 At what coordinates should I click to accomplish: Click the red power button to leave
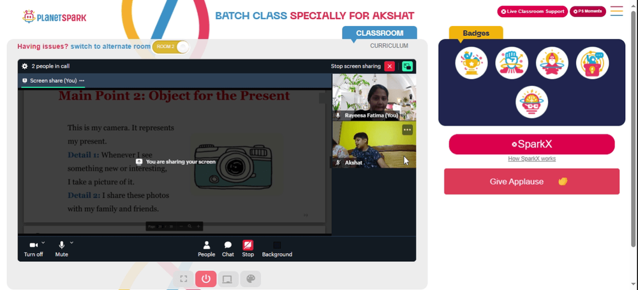206,279
